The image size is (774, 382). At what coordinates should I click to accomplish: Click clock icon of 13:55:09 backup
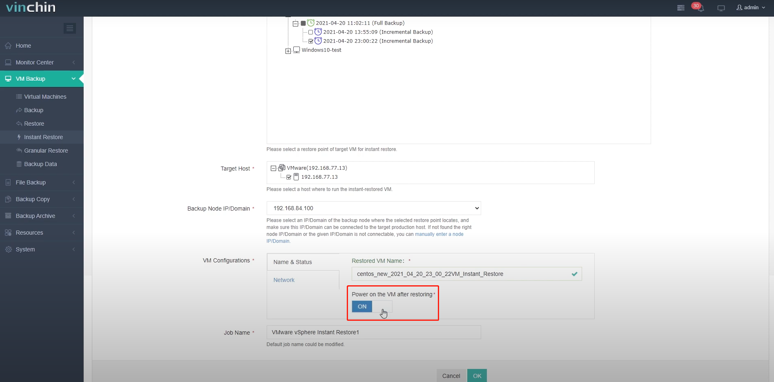coord(318,32)
